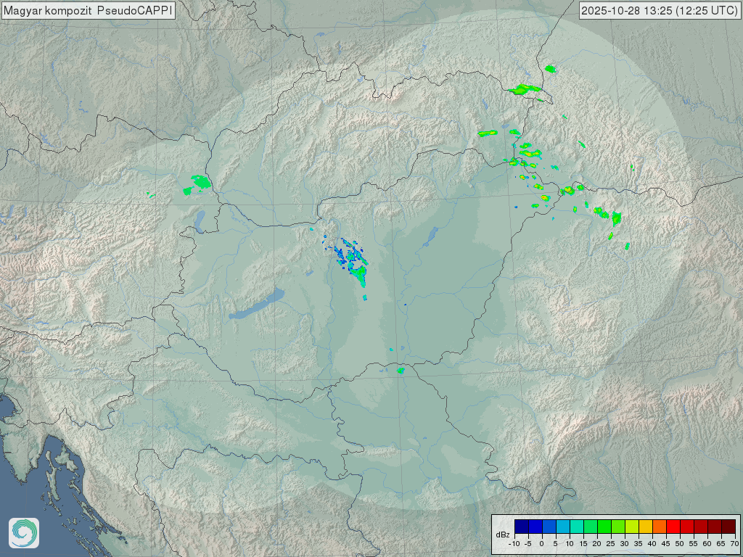The width and height of the screenshot is (743, 557).
Task: Click the small green echo on southern border
Action: tap(401, 371)
